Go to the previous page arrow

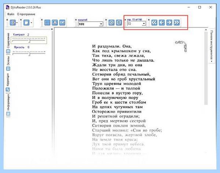162,22
